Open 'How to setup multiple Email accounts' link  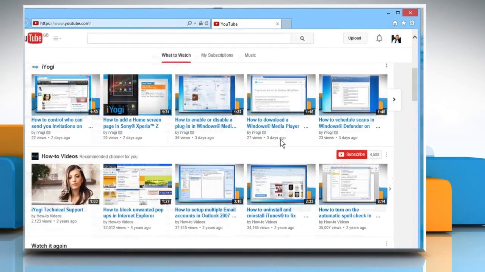(x=205, y=213)
